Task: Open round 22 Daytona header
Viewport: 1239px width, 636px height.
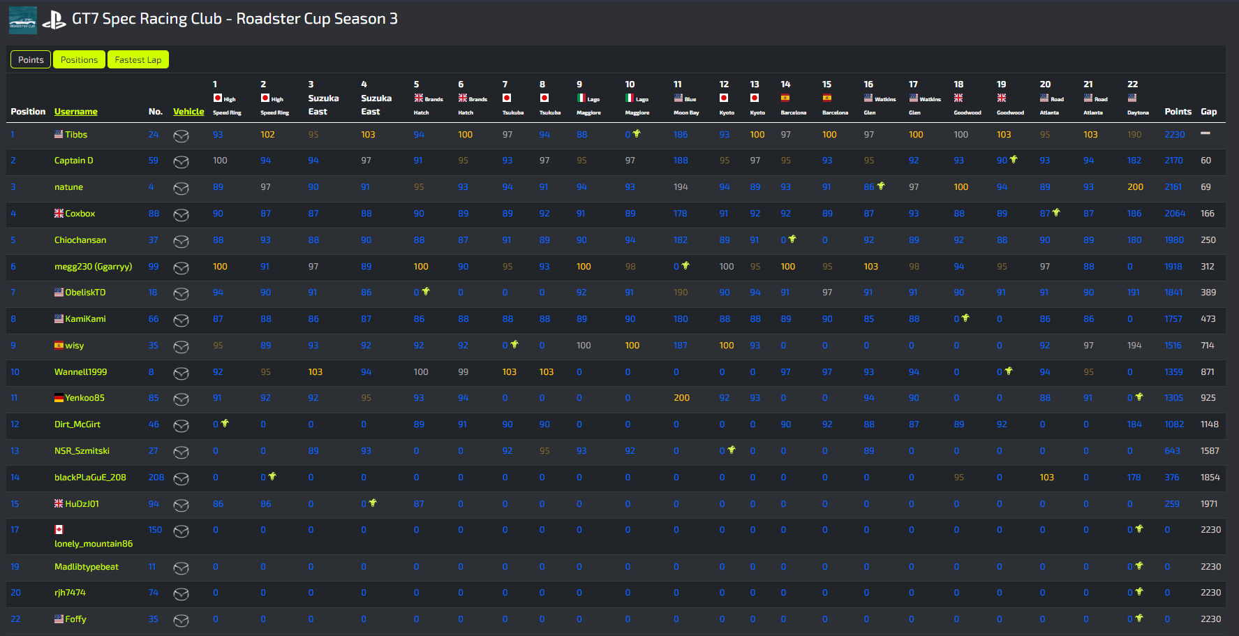Action: pyautogui.click(x=1138, y=98)
